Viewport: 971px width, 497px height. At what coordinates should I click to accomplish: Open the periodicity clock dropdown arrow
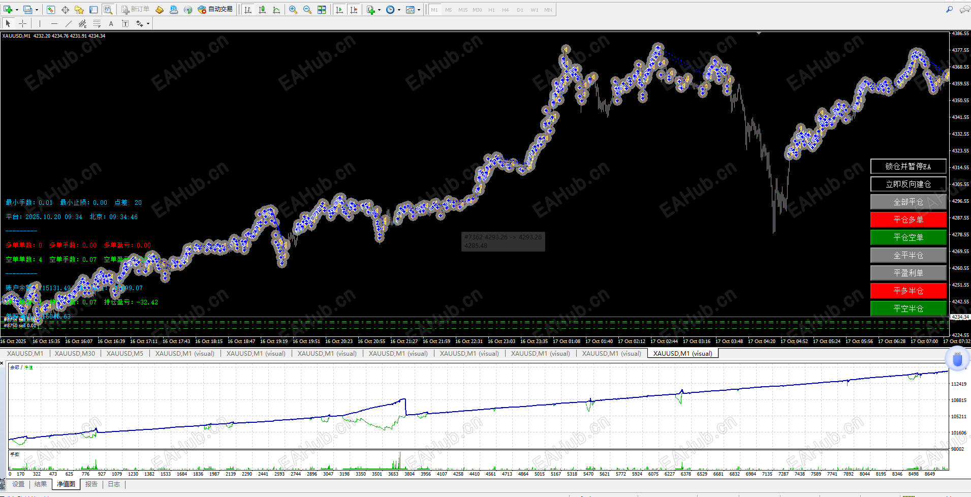[399, 10]
